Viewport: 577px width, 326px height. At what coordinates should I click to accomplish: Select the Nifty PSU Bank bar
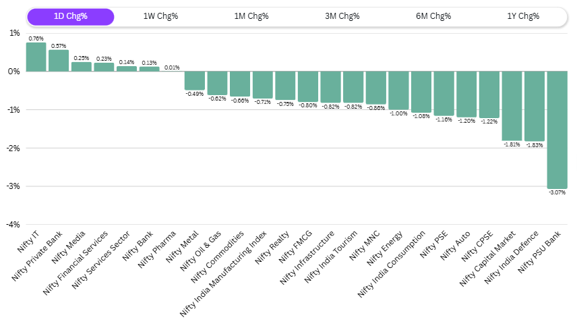[557, 130]
